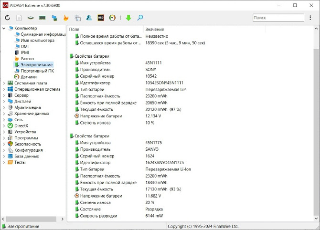Click serial number value 10542
320x230 pixels.
pos(151,76)
